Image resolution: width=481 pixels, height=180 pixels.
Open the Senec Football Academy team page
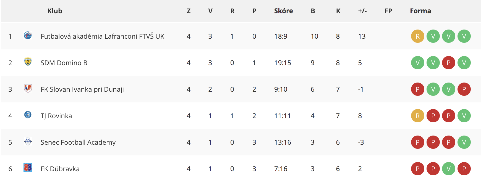tap(78, 142)
